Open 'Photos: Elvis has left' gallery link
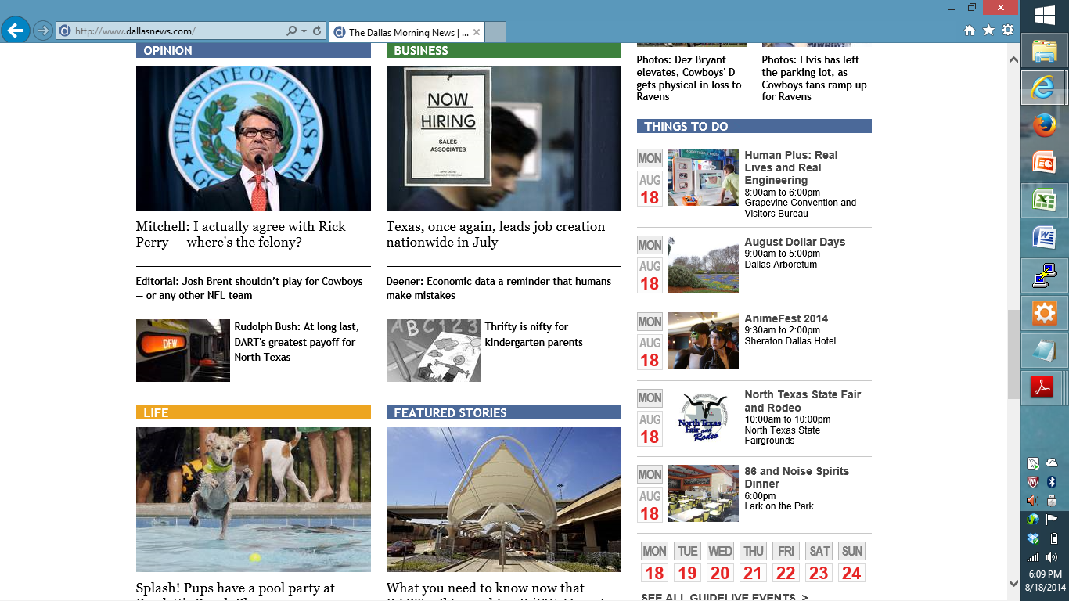 [x=814, y=78]
